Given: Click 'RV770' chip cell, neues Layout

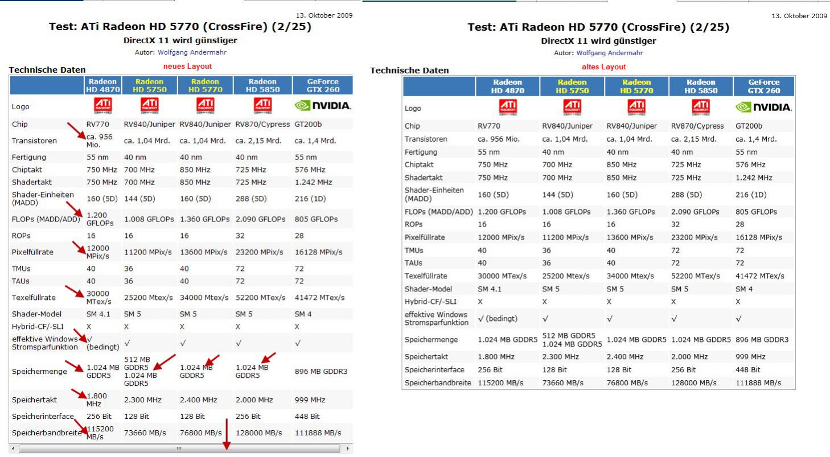Looking at the screenshot, I should [x=97, y=124].
